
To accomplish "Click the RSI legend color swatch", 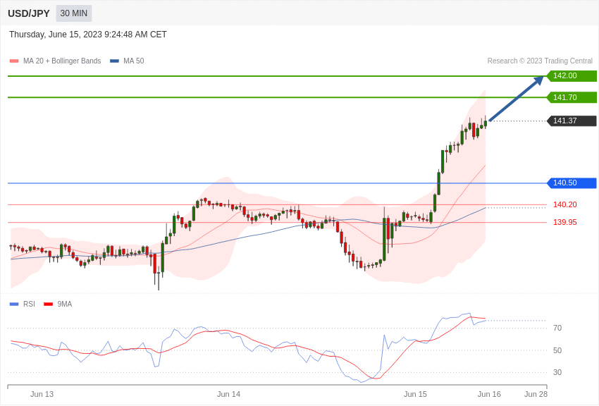I will click(x=14, y=304).
